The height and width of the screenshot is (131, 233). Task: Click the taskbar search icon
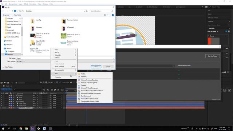9,128
